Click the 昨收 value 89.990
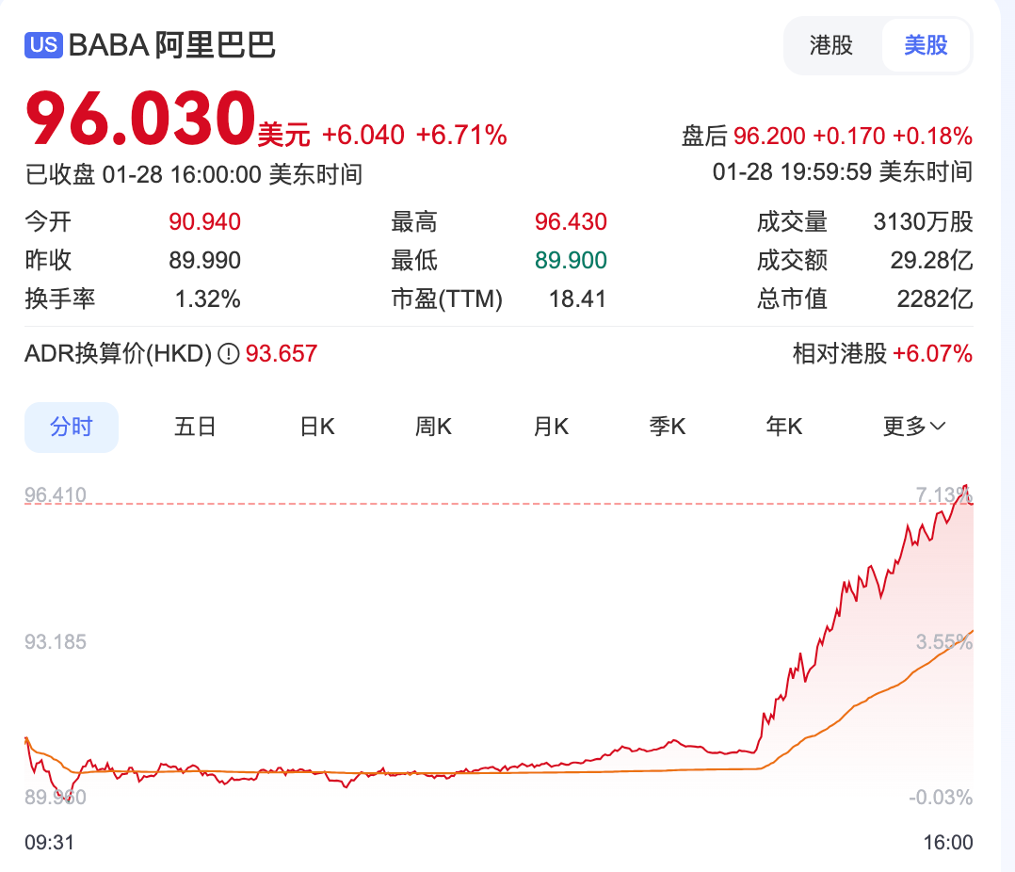The image size is (1015, 872). coord(204,260)
